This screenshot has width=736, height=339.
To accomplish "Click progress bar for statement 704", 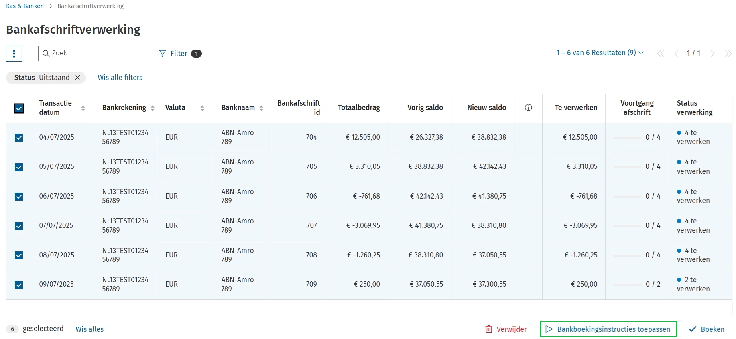I will pos(627,138).
